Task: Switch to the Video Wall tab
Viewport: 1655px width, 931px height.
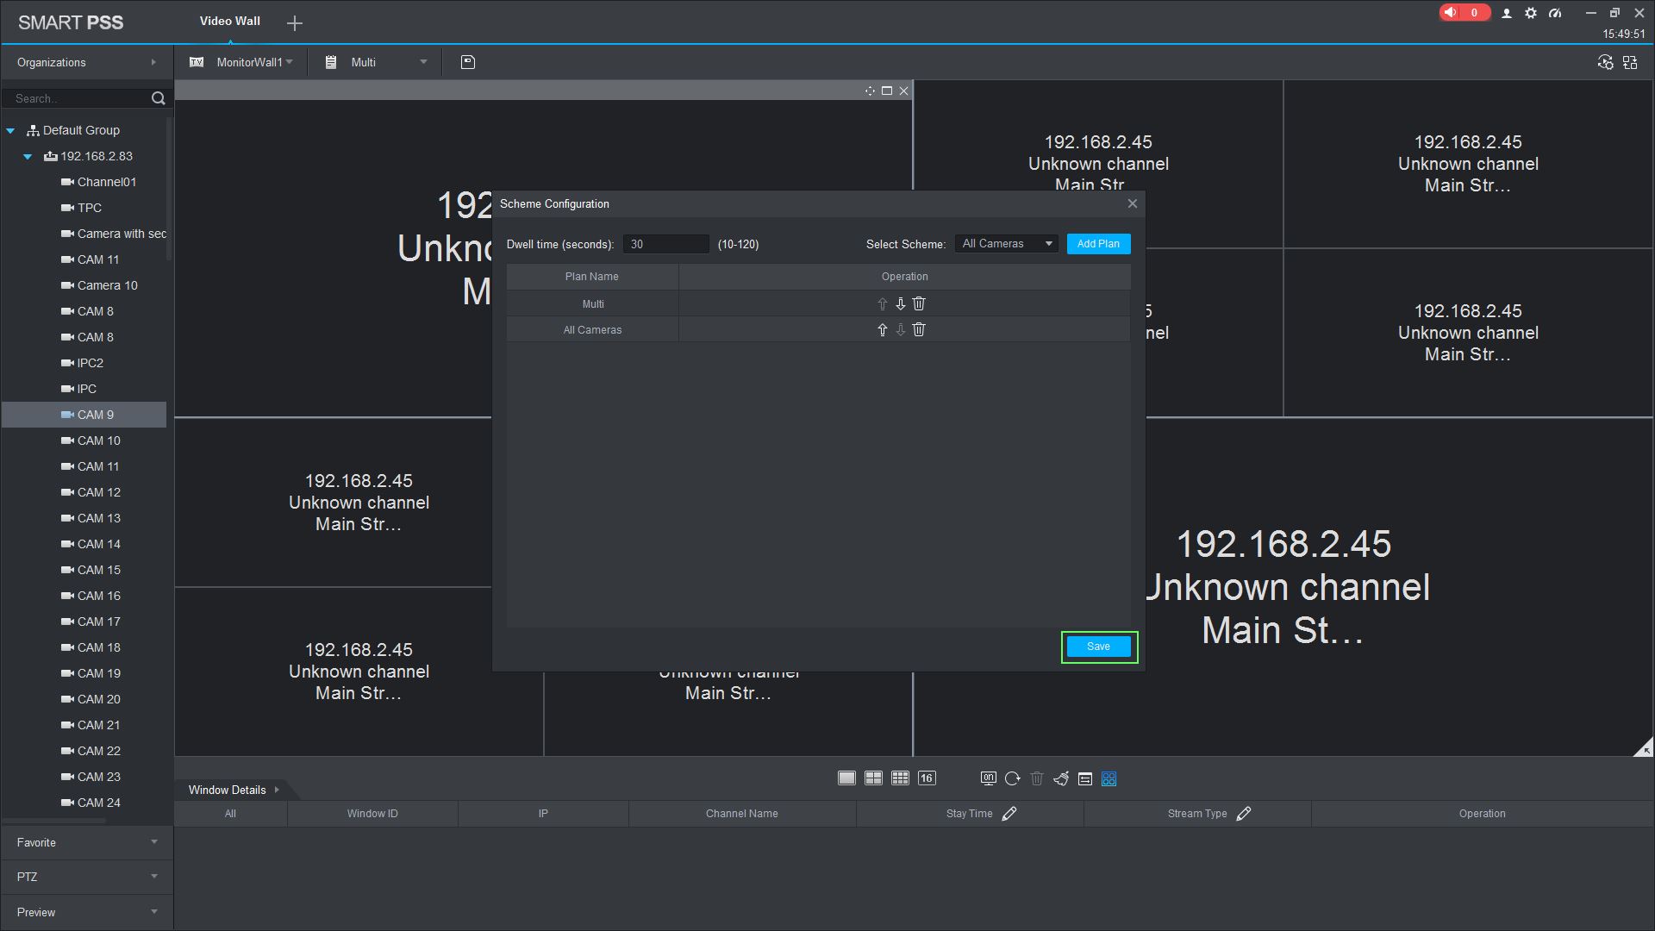Action: point(229,22)
